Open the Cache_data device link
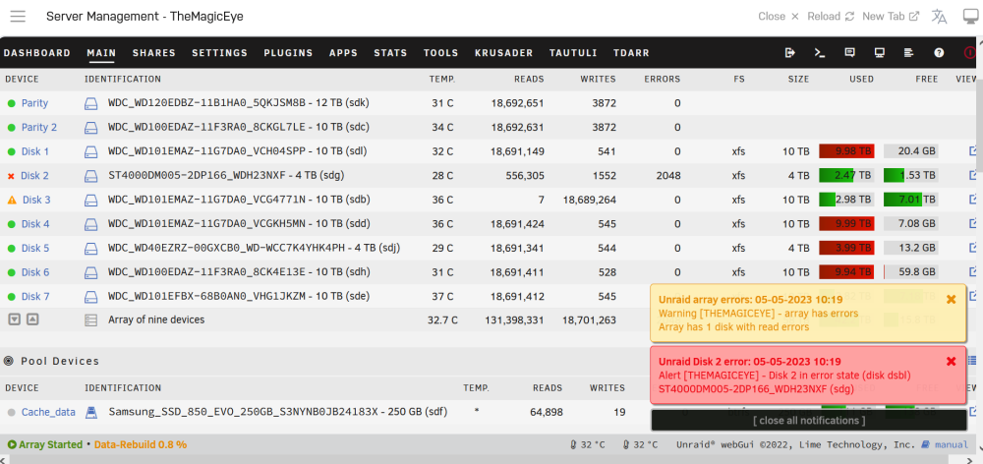The image size is (983, 464). (x=48, y=412)
